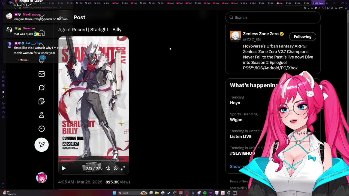Click the 825.3K Views count
This screenshot has height=196, width=349.
[x=118, y=182]
